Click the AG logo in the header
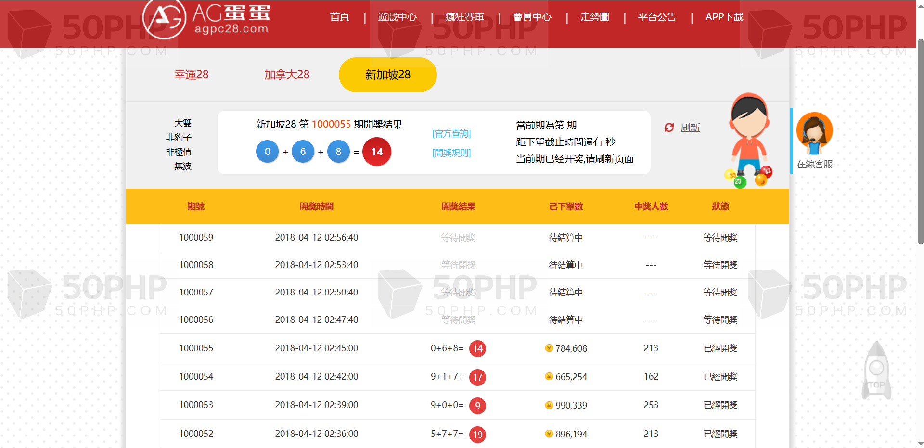 click(165, 19)
